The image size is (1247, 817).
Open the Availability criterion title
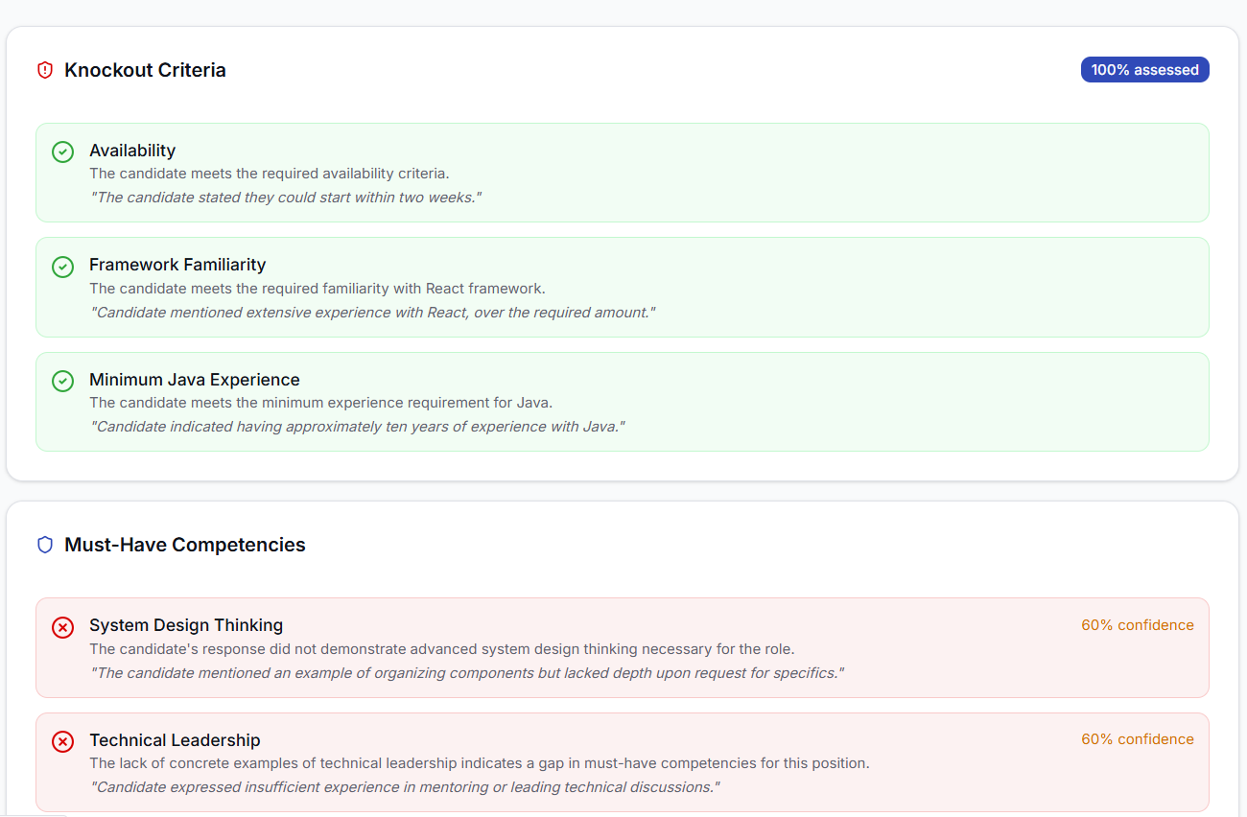pyautogui.click(x=132, y=151)
